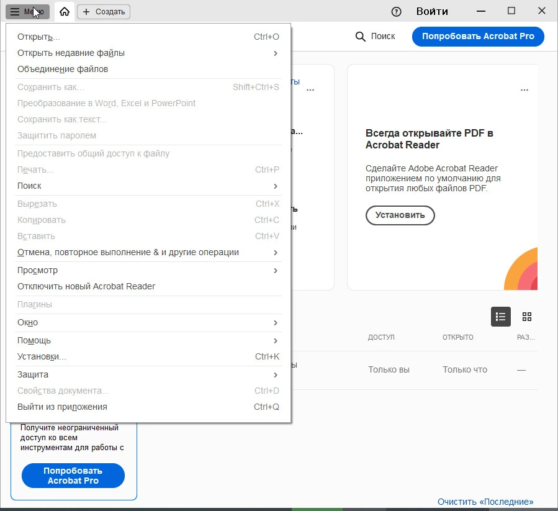This screenshot has width=558, height=511.
Task: Click top Попробовать Acrobat Pro button
Action: coord(478,36)
